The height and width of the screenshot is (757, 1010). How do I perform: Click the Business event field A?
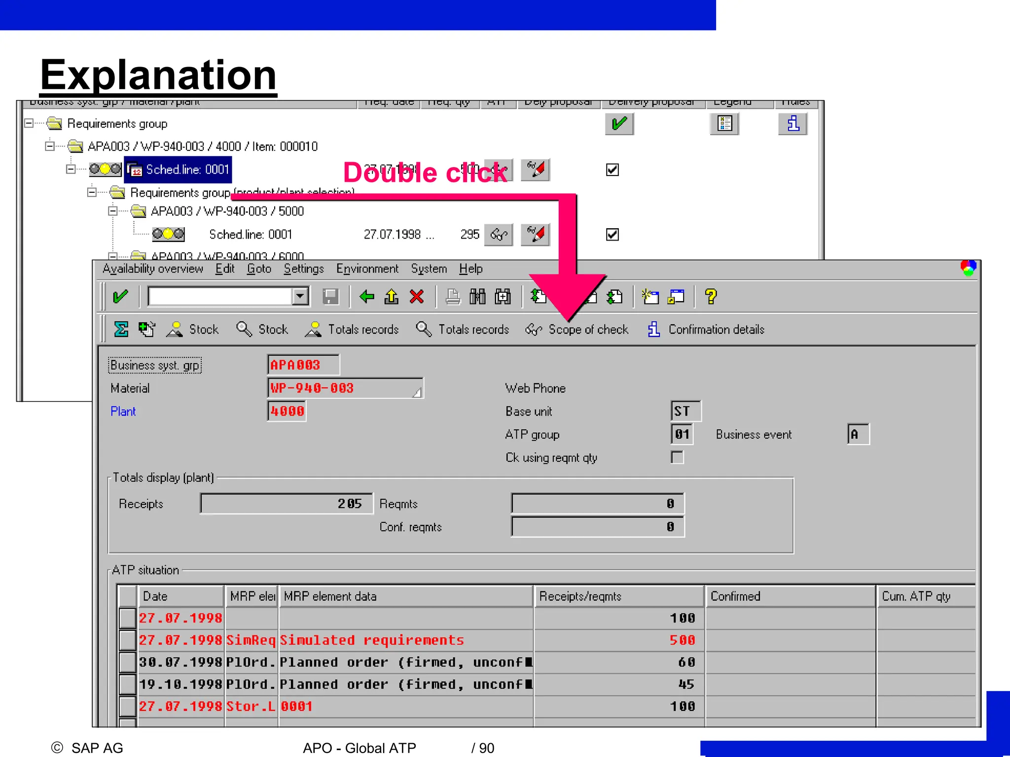click(x=858, y=435)
